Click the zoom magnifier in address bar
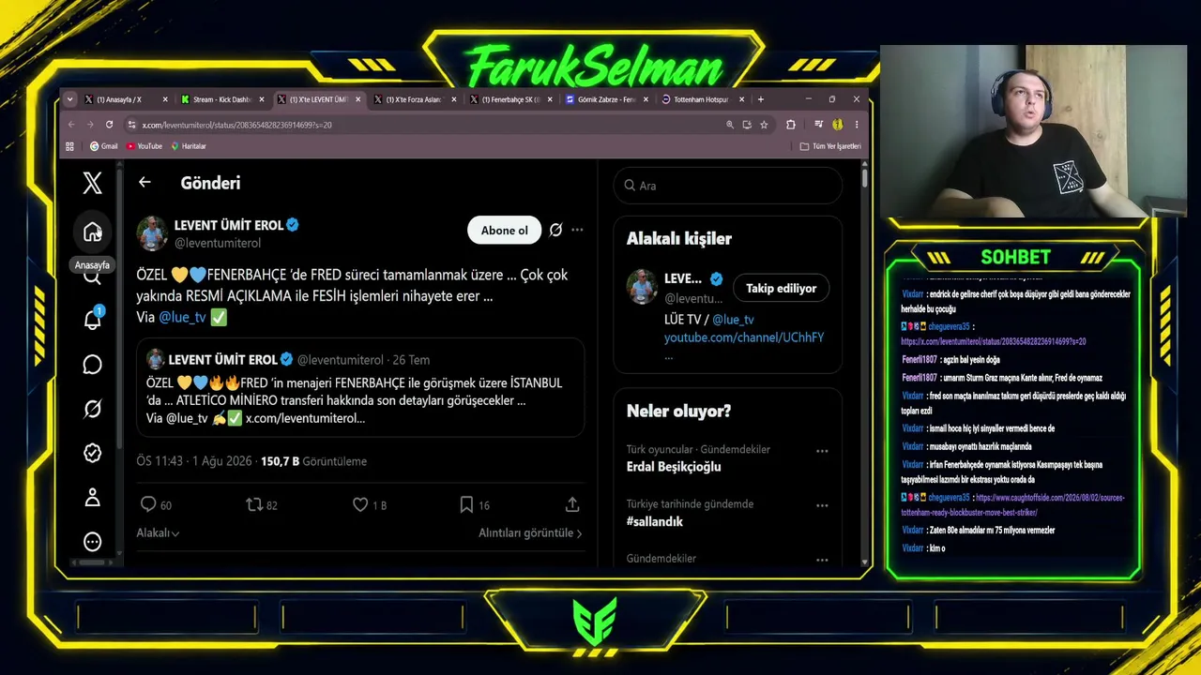This screenshot has height=675, width=1201. point(729,124)
